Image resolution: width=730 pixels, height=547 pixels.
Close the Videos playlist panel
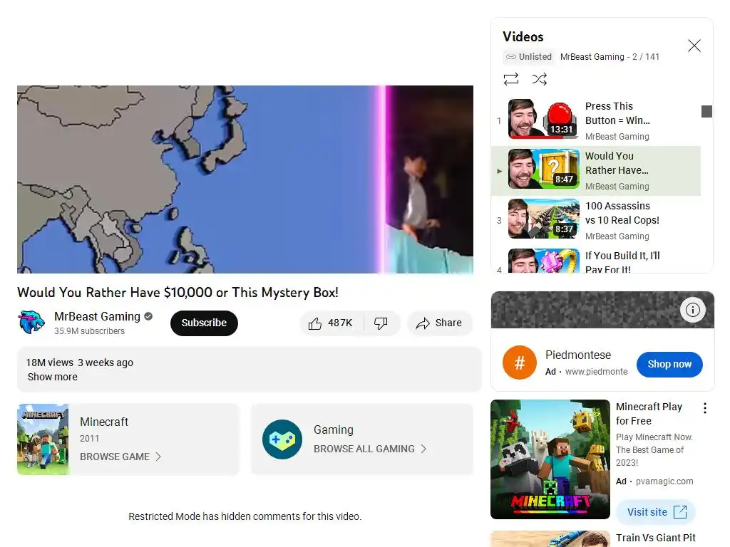[x=694, y=46]
